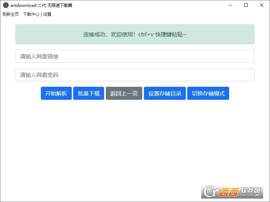Image resolution: width=270 pixels, height=202 pixels.
Task: Open the 下载中心 menu item
Action: pos(31,14)
